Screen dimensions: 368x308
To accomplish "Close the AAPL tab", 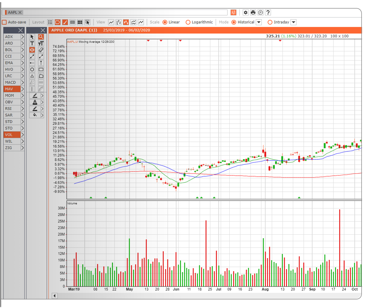I will coord(20,12).
